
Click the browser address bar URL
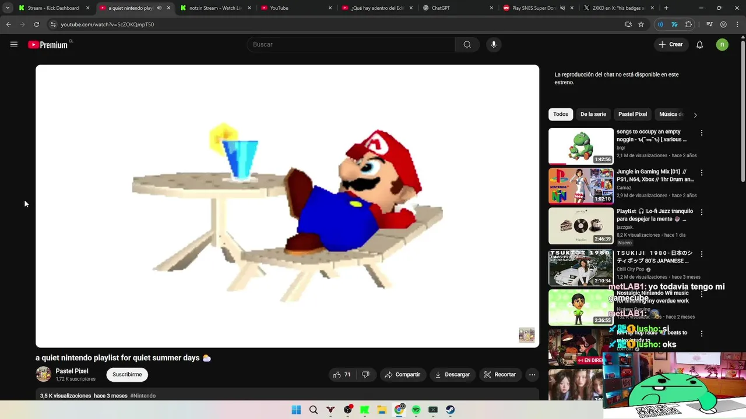tap(107, 24)
